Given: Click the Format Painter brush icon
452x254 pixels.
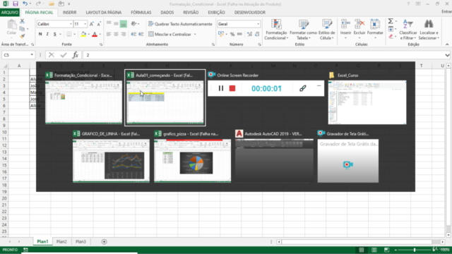Looking at the screenshot, I should pos(22,36).
